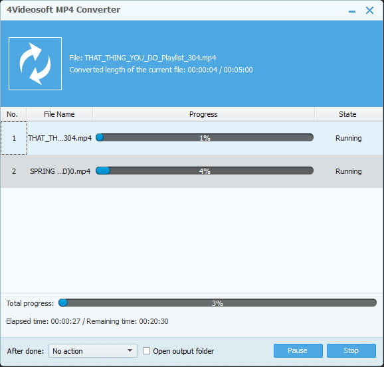This screenshot has height=367, width=384.
Task: Click the 4Videosoft MP4 Converter title
Action: (x=63, y=9)
